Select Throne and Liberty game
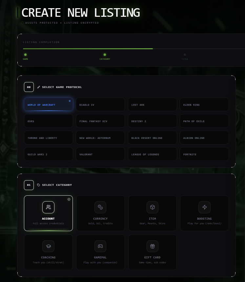 coord(49,138)
